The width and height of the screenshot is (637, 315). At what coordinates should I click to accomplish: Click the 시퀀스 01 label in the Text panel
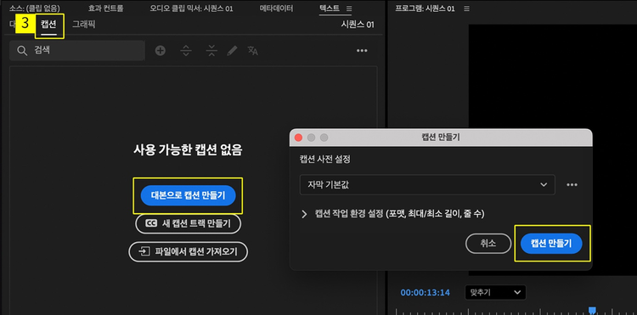358,25
